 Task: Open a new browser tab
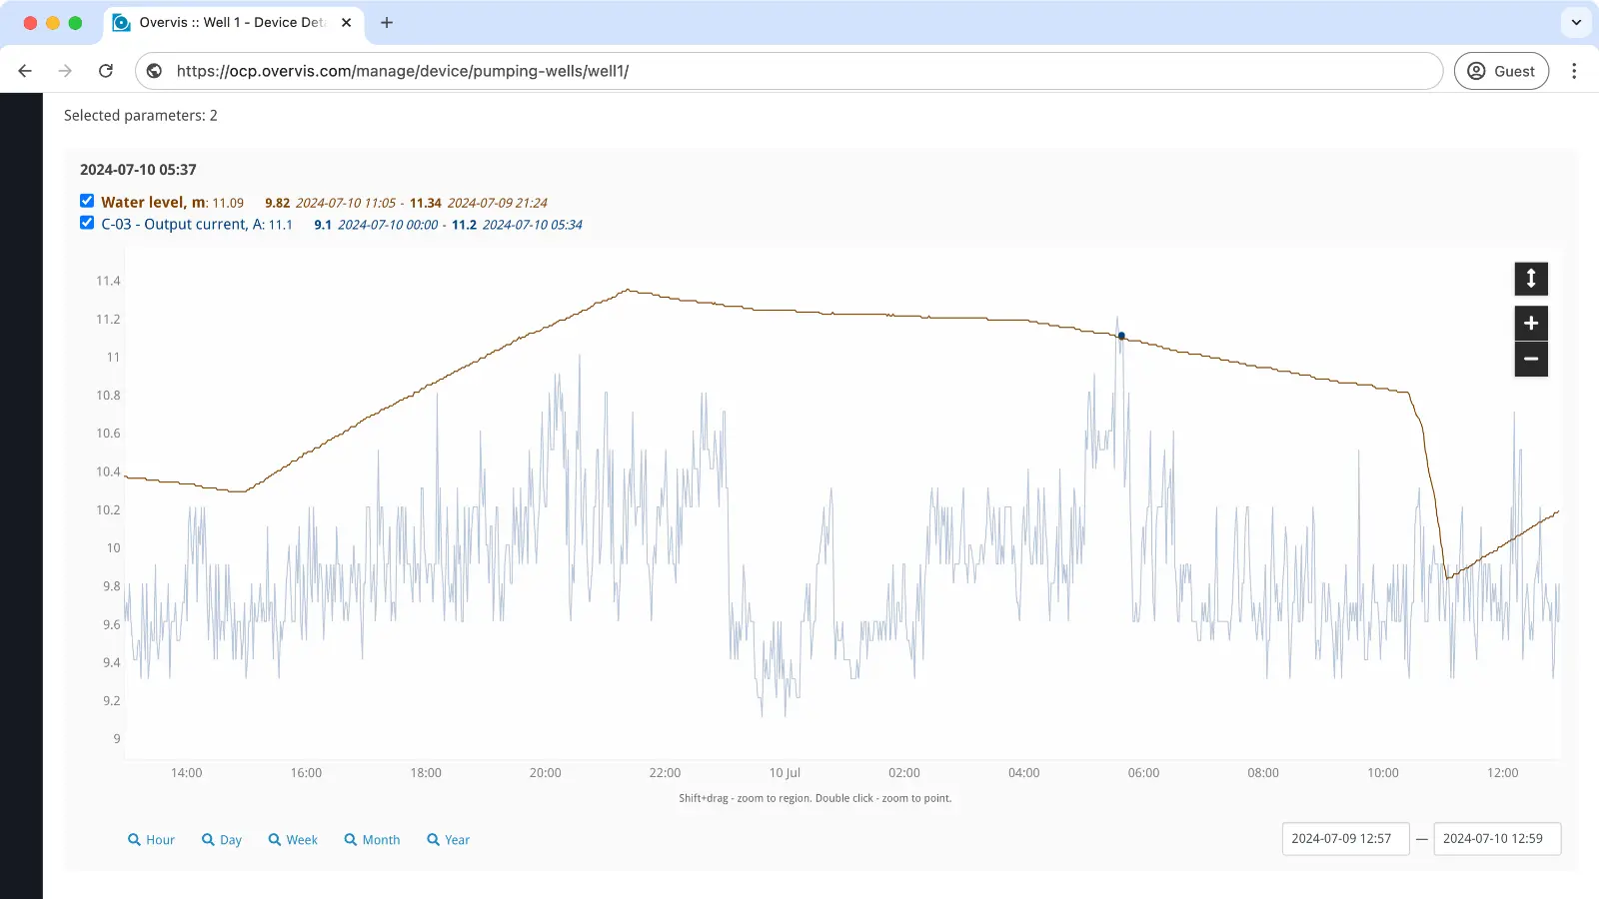coord(387,22)
